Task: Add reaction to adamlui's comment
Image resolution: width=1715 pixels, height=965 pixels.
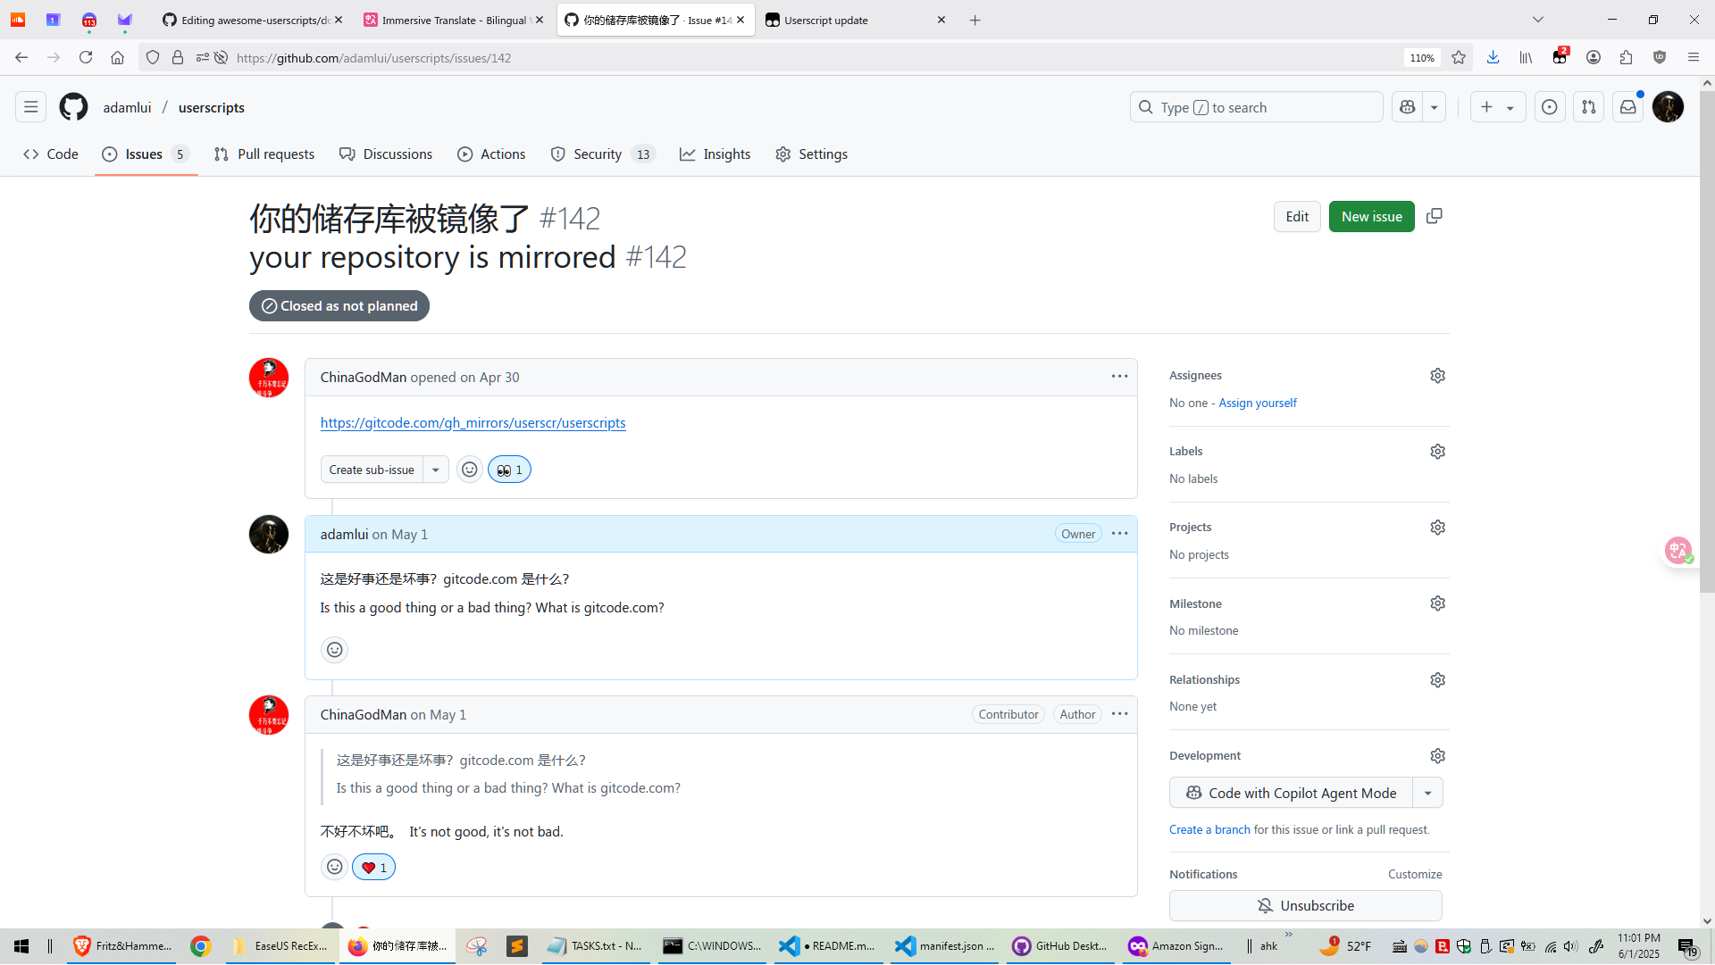Action: (x=334, y=650)
